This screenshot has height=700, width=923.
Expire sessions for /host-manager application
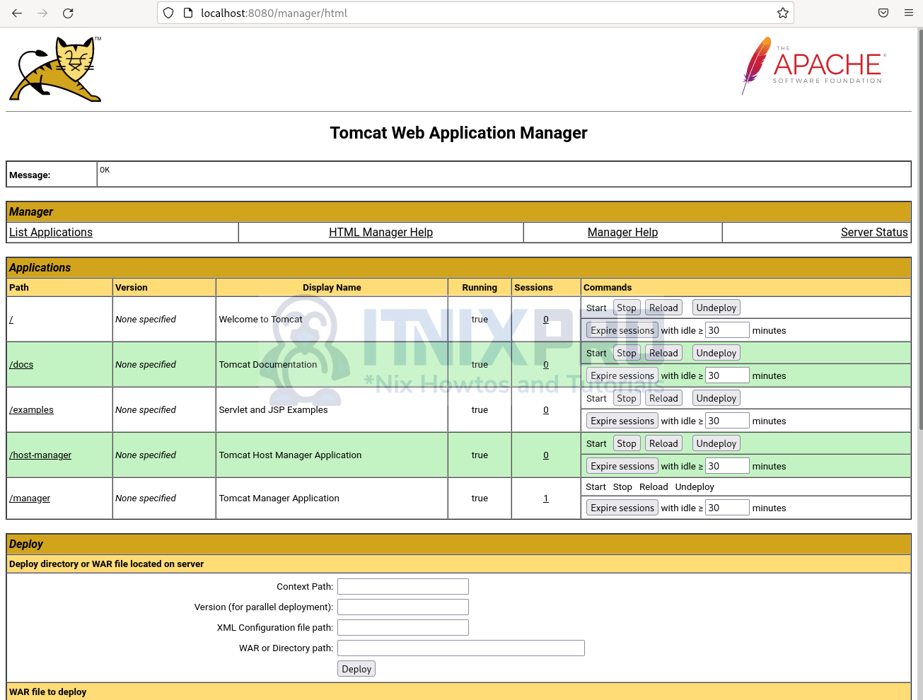pyautogui.click(x=622, y=466)
